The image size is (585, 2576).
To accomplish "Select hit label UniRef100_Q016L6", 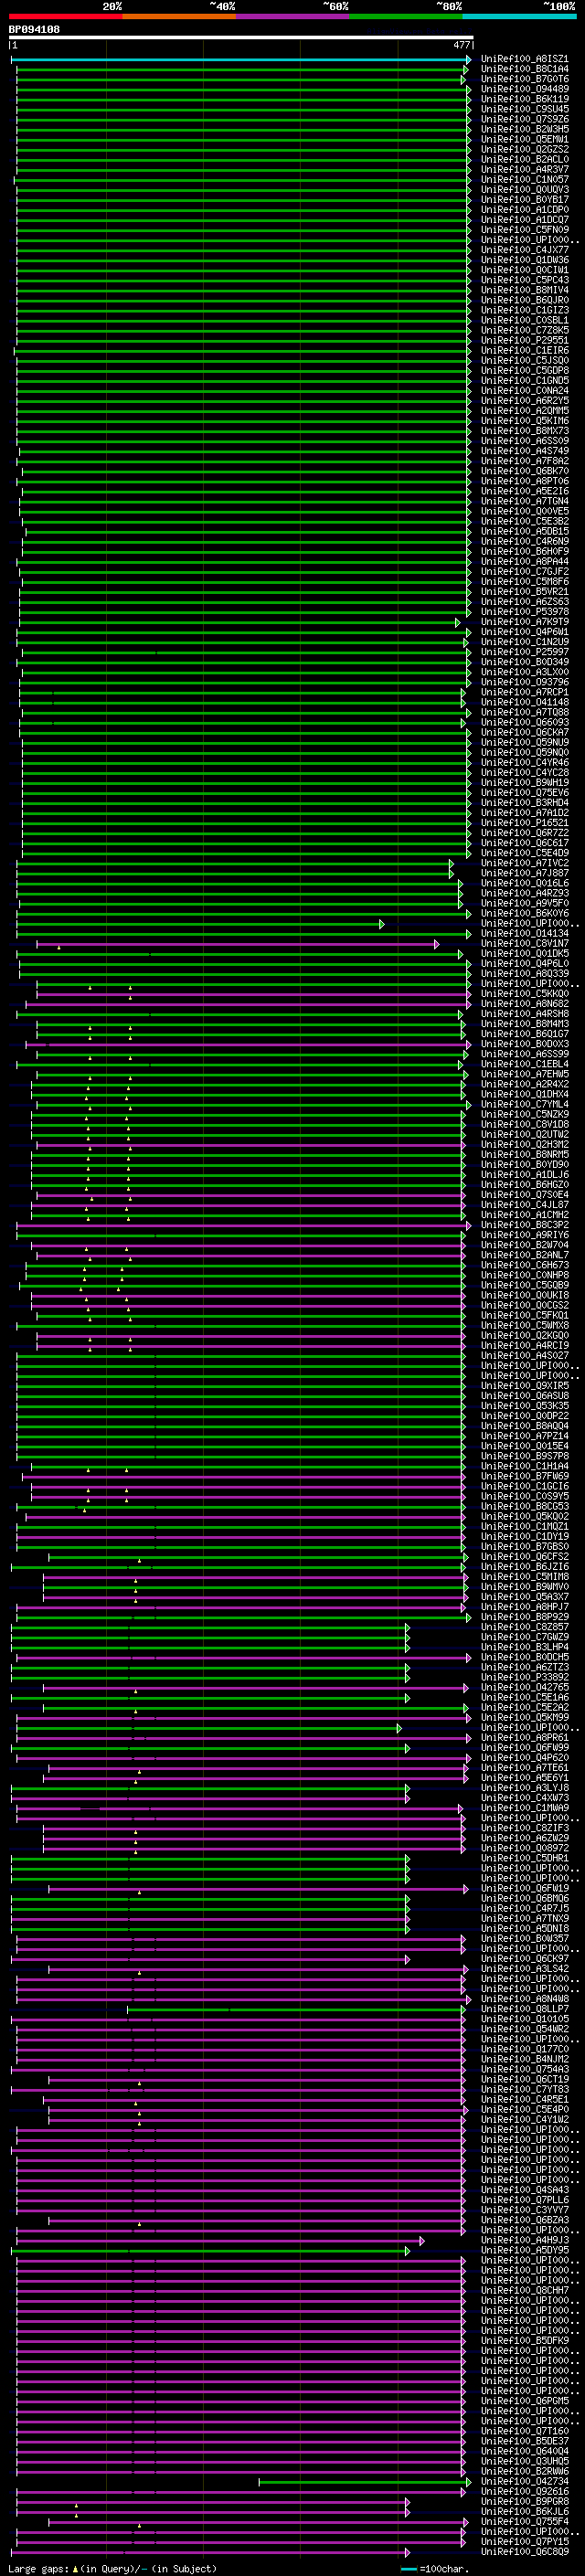I will click(x=524, y=883).
